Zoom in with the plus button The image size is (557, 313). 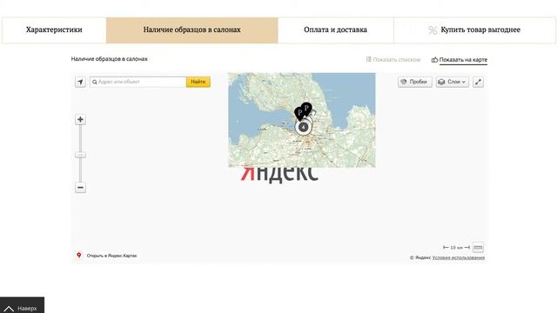coord(80,120)
